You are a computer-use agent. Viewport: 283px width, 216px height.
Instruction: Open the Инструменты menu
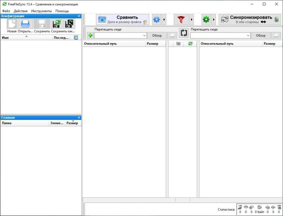41,11
